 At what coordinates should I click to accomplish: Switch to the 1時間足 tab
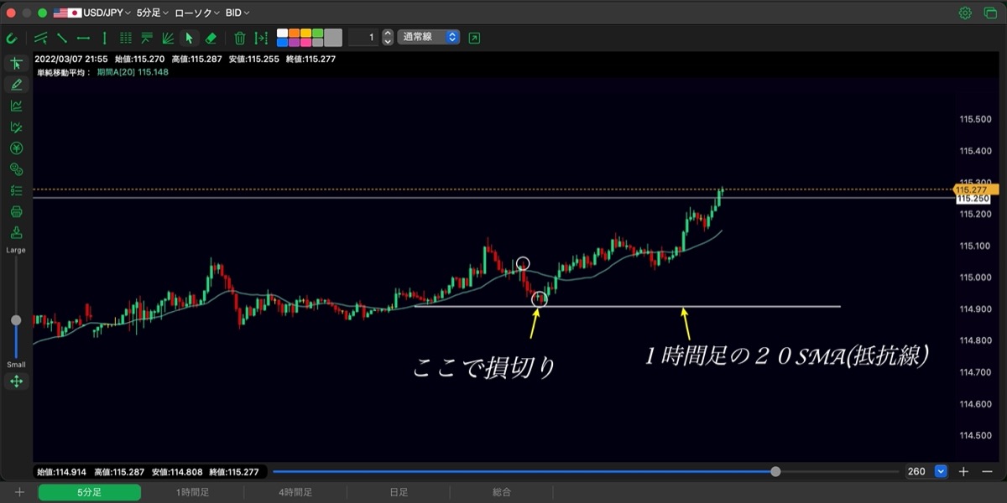192,492
